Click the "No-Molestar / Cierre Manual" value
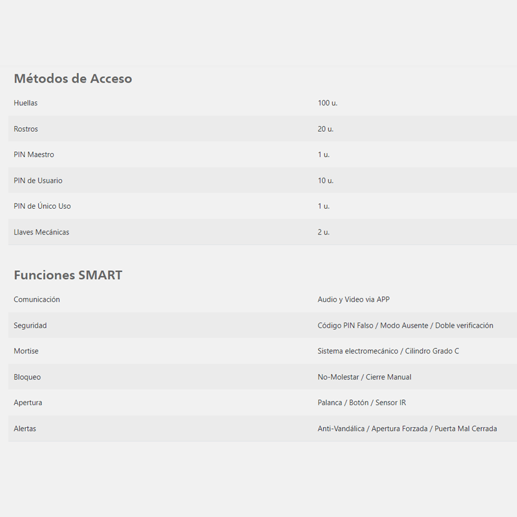517x517 pixels. (364, 377)
